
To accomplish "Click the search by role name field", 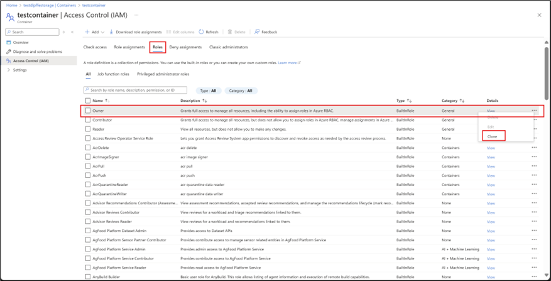I will (135, 91).
